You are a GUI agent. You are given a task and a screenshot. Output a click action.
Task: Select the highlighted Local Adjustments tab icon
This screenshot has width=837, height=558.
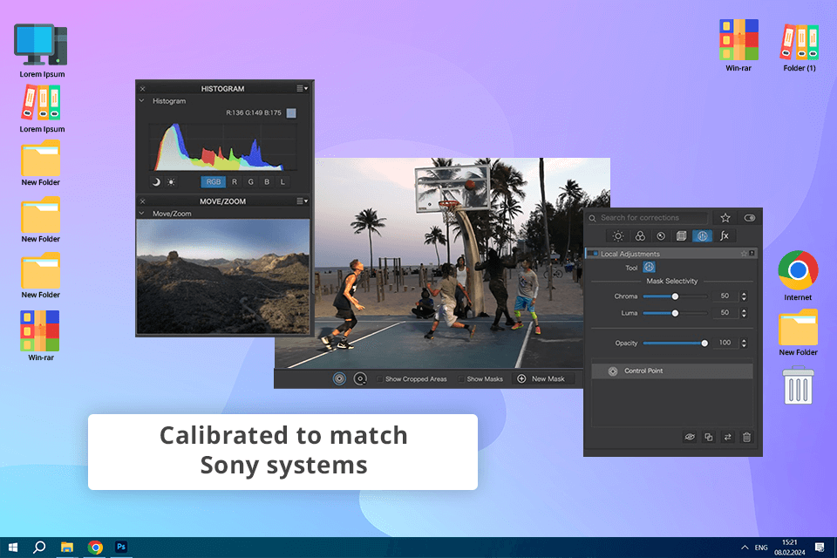(702, 236)
